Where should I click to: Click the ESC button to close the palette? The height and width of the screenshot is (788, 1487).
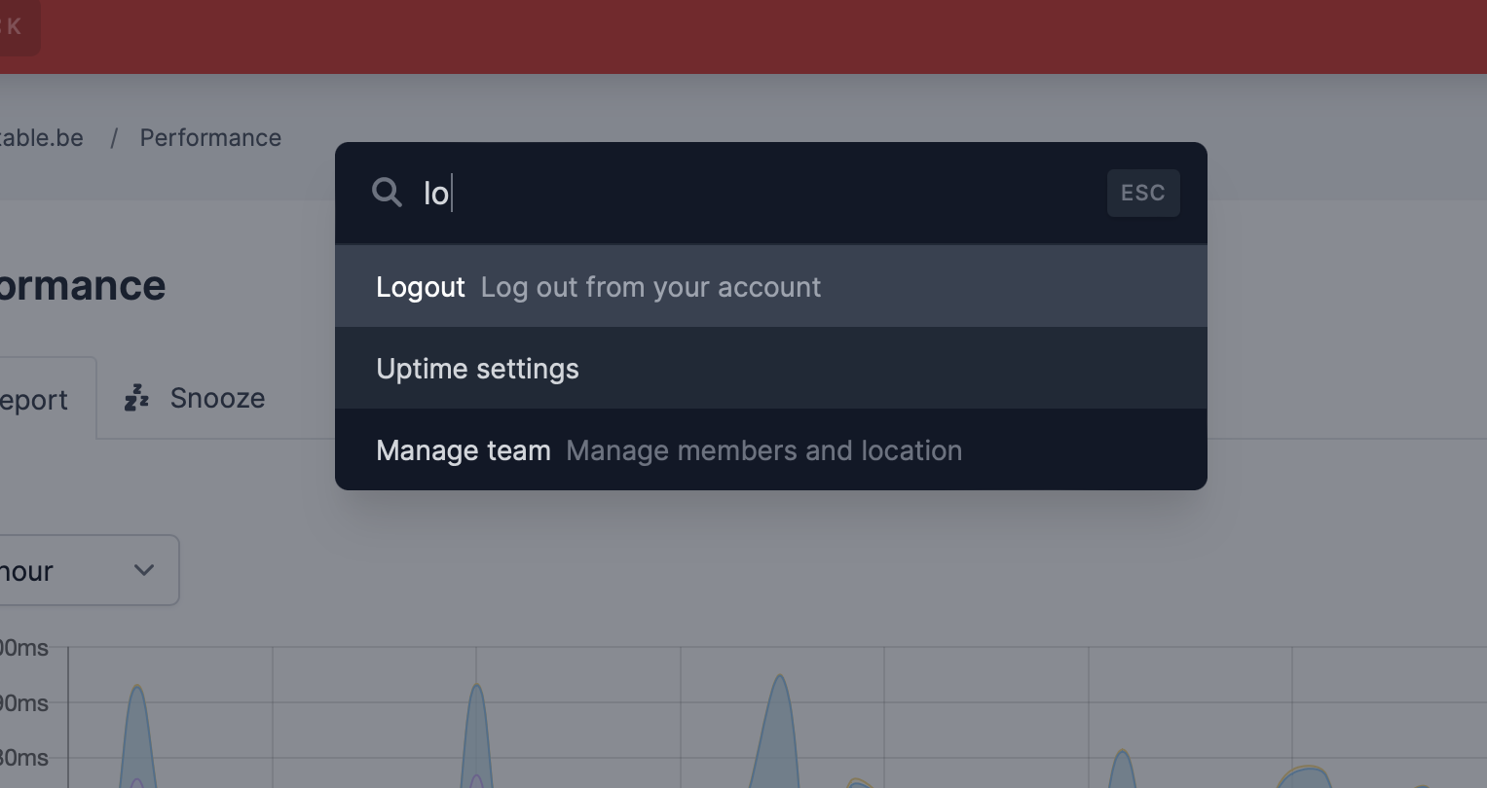click(1143, 193)
